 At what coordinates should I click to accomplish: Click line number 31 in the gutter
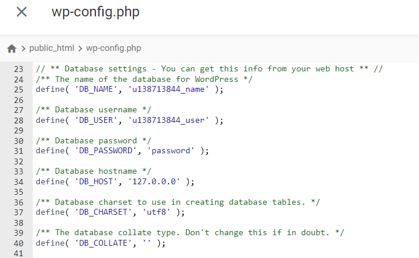[x=18, y=150]
